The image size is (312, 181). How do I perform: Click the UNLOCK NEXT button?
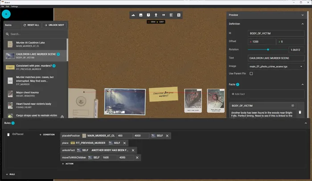[54, 25]
